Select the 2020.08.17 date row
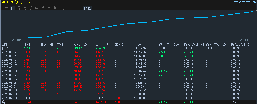This screenshot has height=104, width=257. [x=9, y=52]
